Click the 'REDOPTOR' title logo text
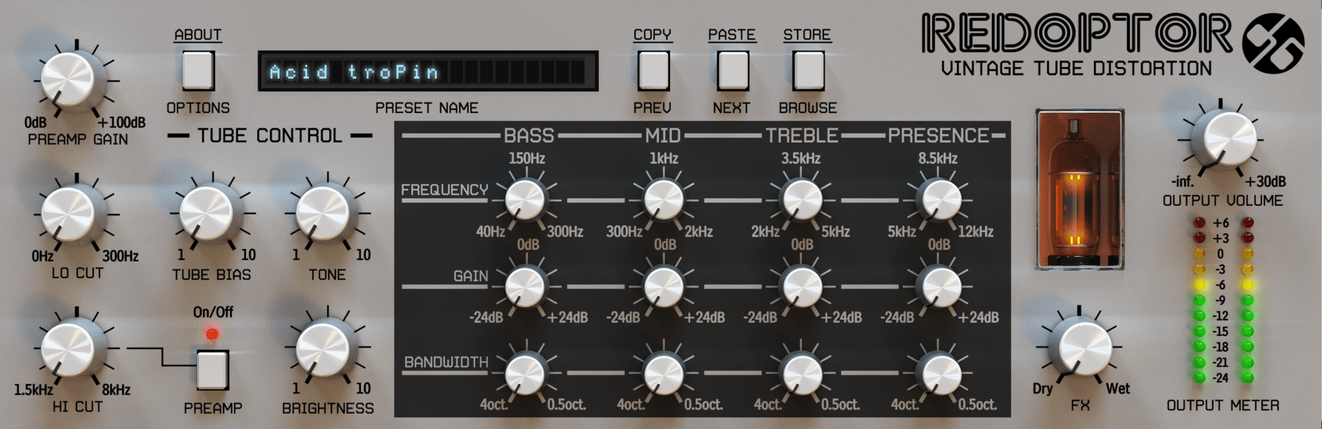 (x=1077, y=33)
